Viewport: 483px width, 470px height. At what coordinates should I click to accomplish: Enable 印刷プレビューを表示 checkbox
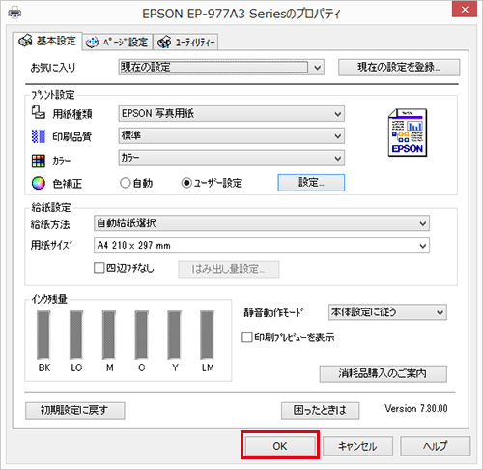click(247, 338)
